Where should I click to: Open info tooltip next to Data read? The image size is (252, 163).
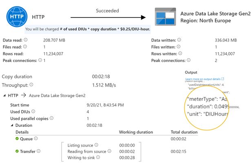click(26, 40)
